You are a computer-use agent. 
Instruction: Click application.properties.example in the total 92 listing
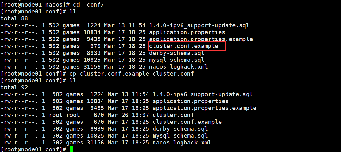pyautogui.click(x=204, y=108)
